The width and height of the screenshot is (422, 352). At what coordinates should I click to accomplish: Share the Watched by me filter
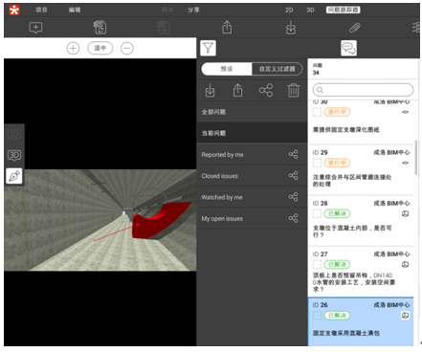click(x=293, y=197)
